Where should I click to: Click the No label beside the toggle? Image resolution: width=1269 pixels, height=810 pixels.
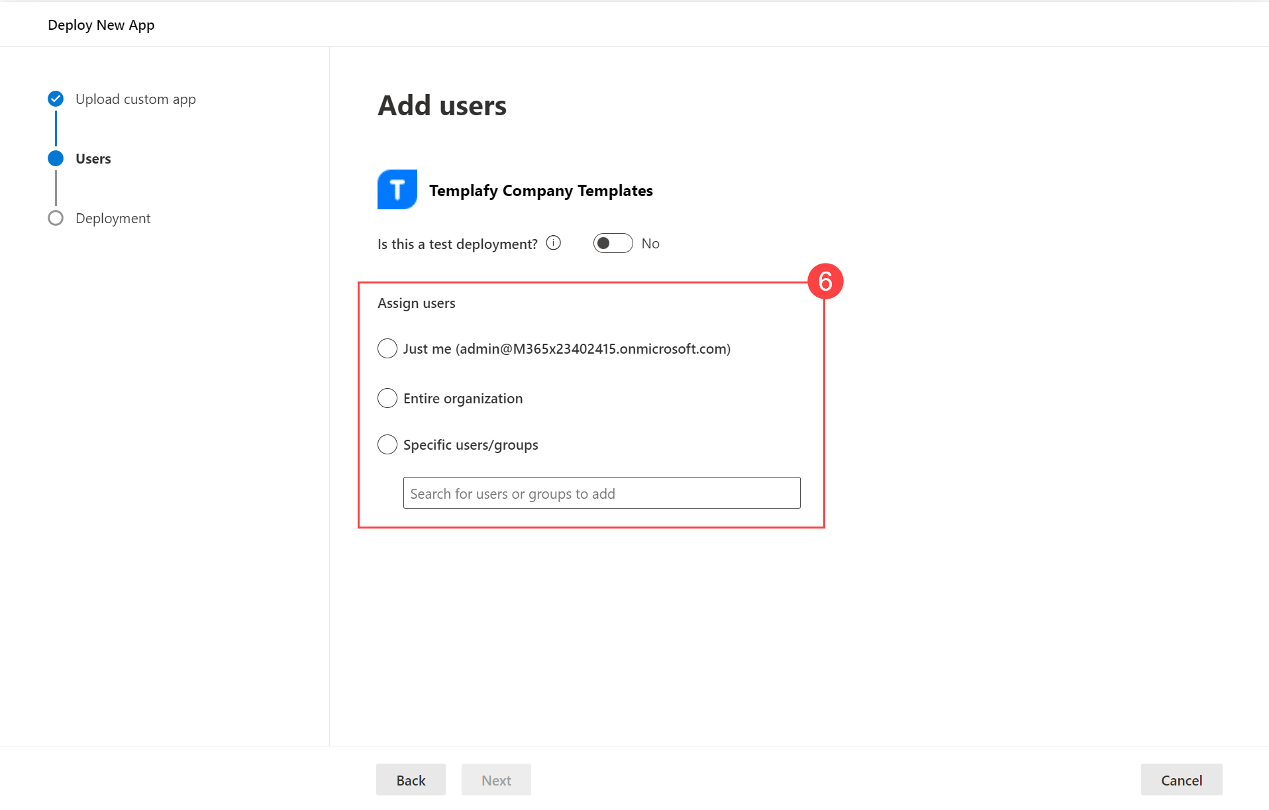click(650, 243)
